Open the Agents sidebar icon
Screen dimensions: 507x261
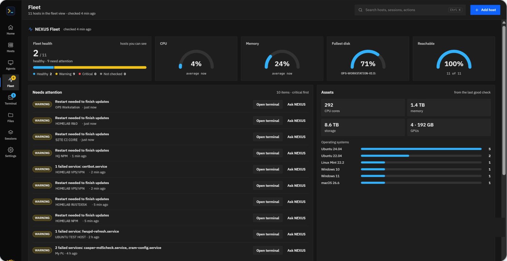tap(11, 63)
